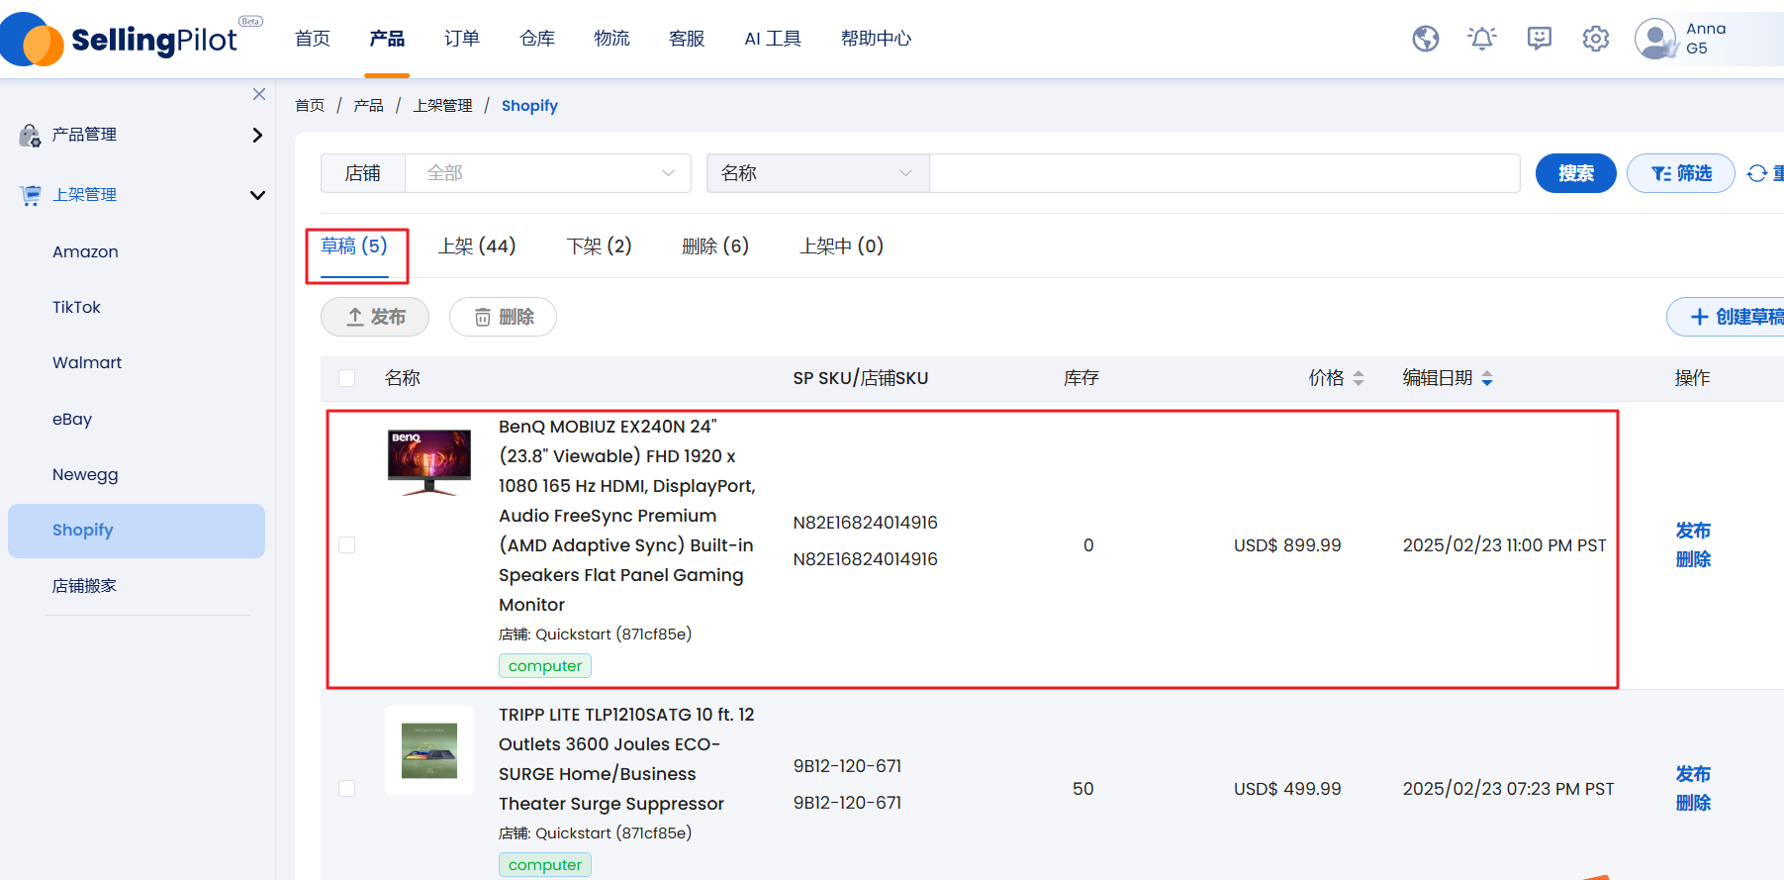Open the 店铺 全部 dropdown
Screen dimensions: 1784x880
click(548, 173)
